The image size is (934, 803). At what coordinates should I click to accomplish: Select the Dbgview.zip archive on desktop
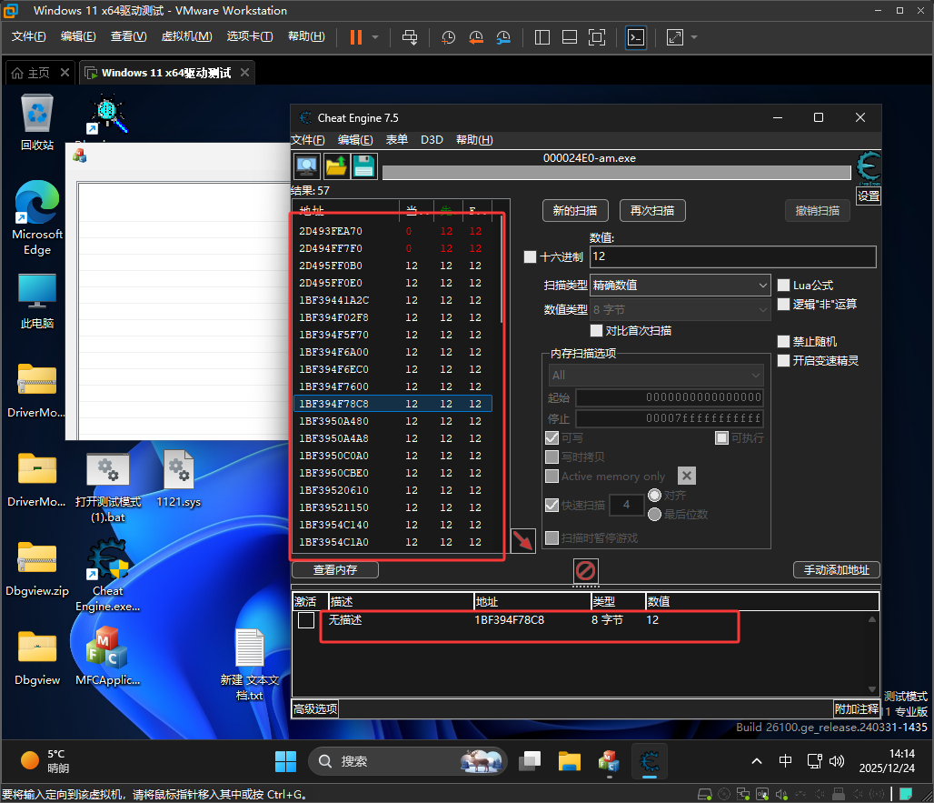[x=37, y=569]
